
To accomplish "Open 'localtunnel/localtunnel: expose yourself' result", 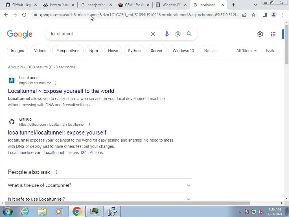I will click(57, 133).
